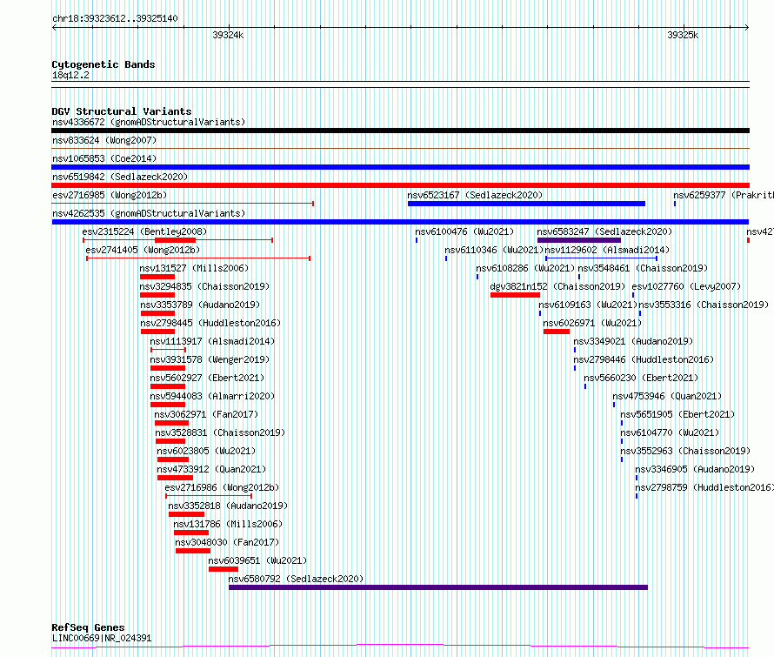The height and width of the screenshot is (657, 774).
Task: Click the 39324k ruler position mark
Action: (x=228, y=35)
